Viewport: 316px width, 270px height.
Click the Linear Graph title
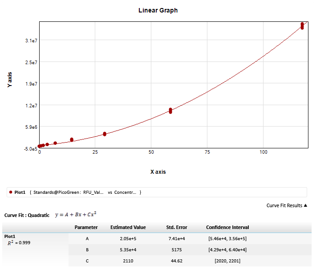158,10
